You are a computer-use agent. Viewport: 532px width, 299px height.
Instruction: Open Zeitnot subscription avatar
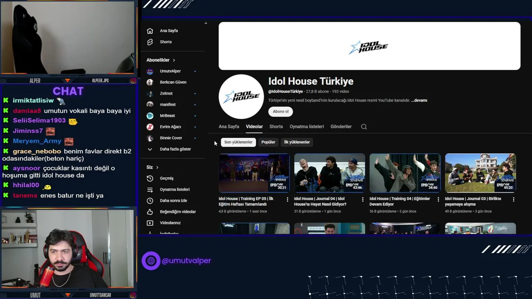click(x=150, y=93)
